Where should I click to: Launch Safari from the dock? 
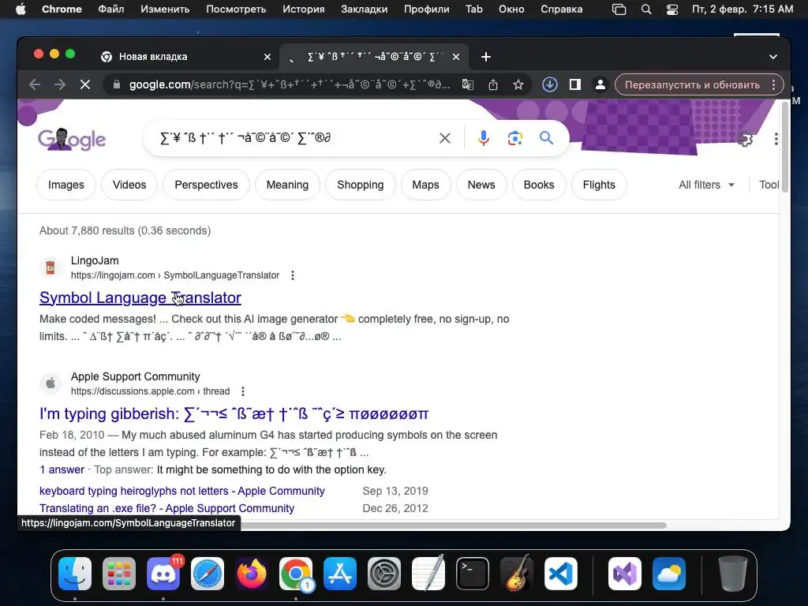(x=208, y=574)
